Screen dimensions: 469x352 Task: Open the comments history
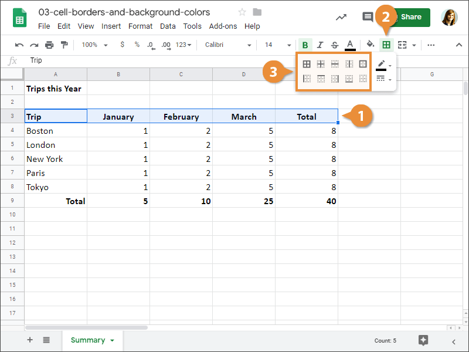coord(368,17)
